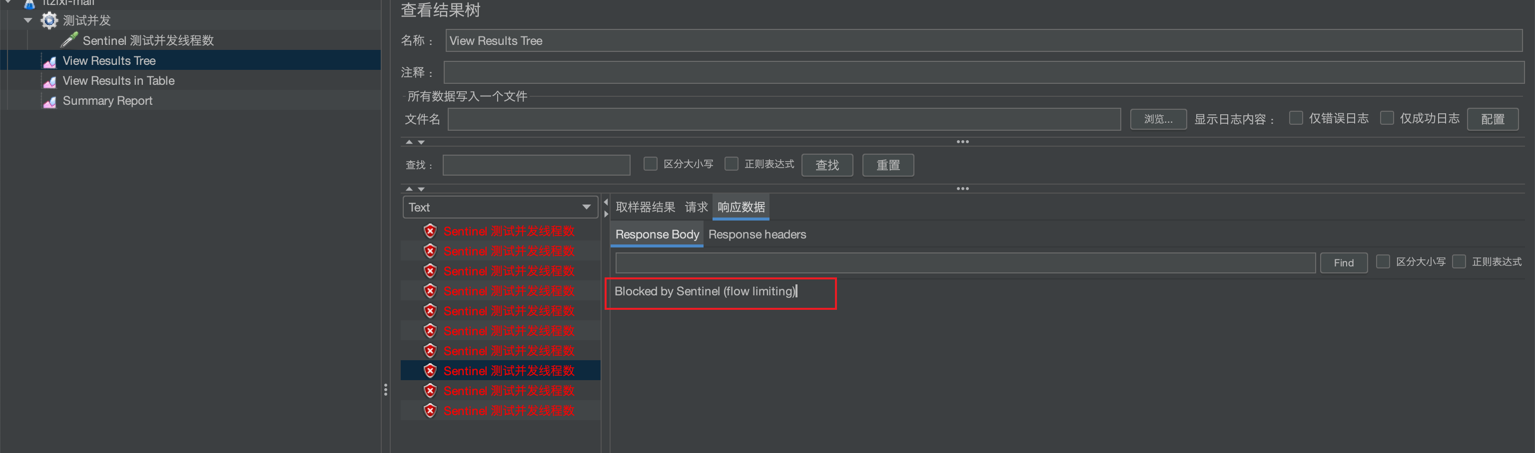The height and width of the screenshot is (453, 1535).
Task: Click the 查找 search text field
Action: point(536,165)
